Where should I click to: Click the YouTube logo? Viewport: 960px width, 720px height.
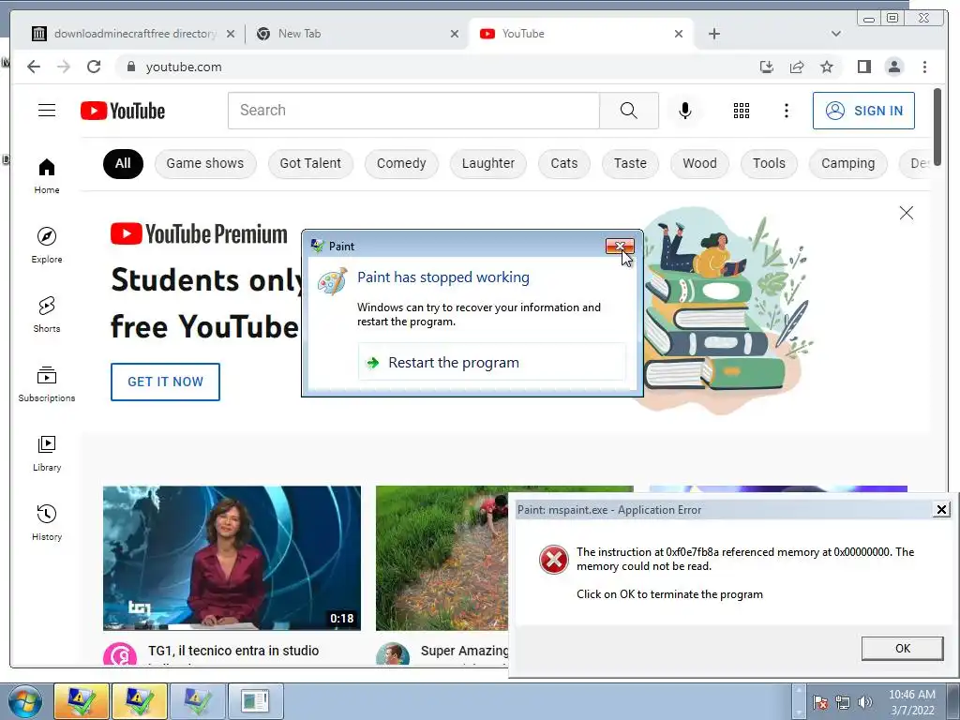tap(123, 111)
